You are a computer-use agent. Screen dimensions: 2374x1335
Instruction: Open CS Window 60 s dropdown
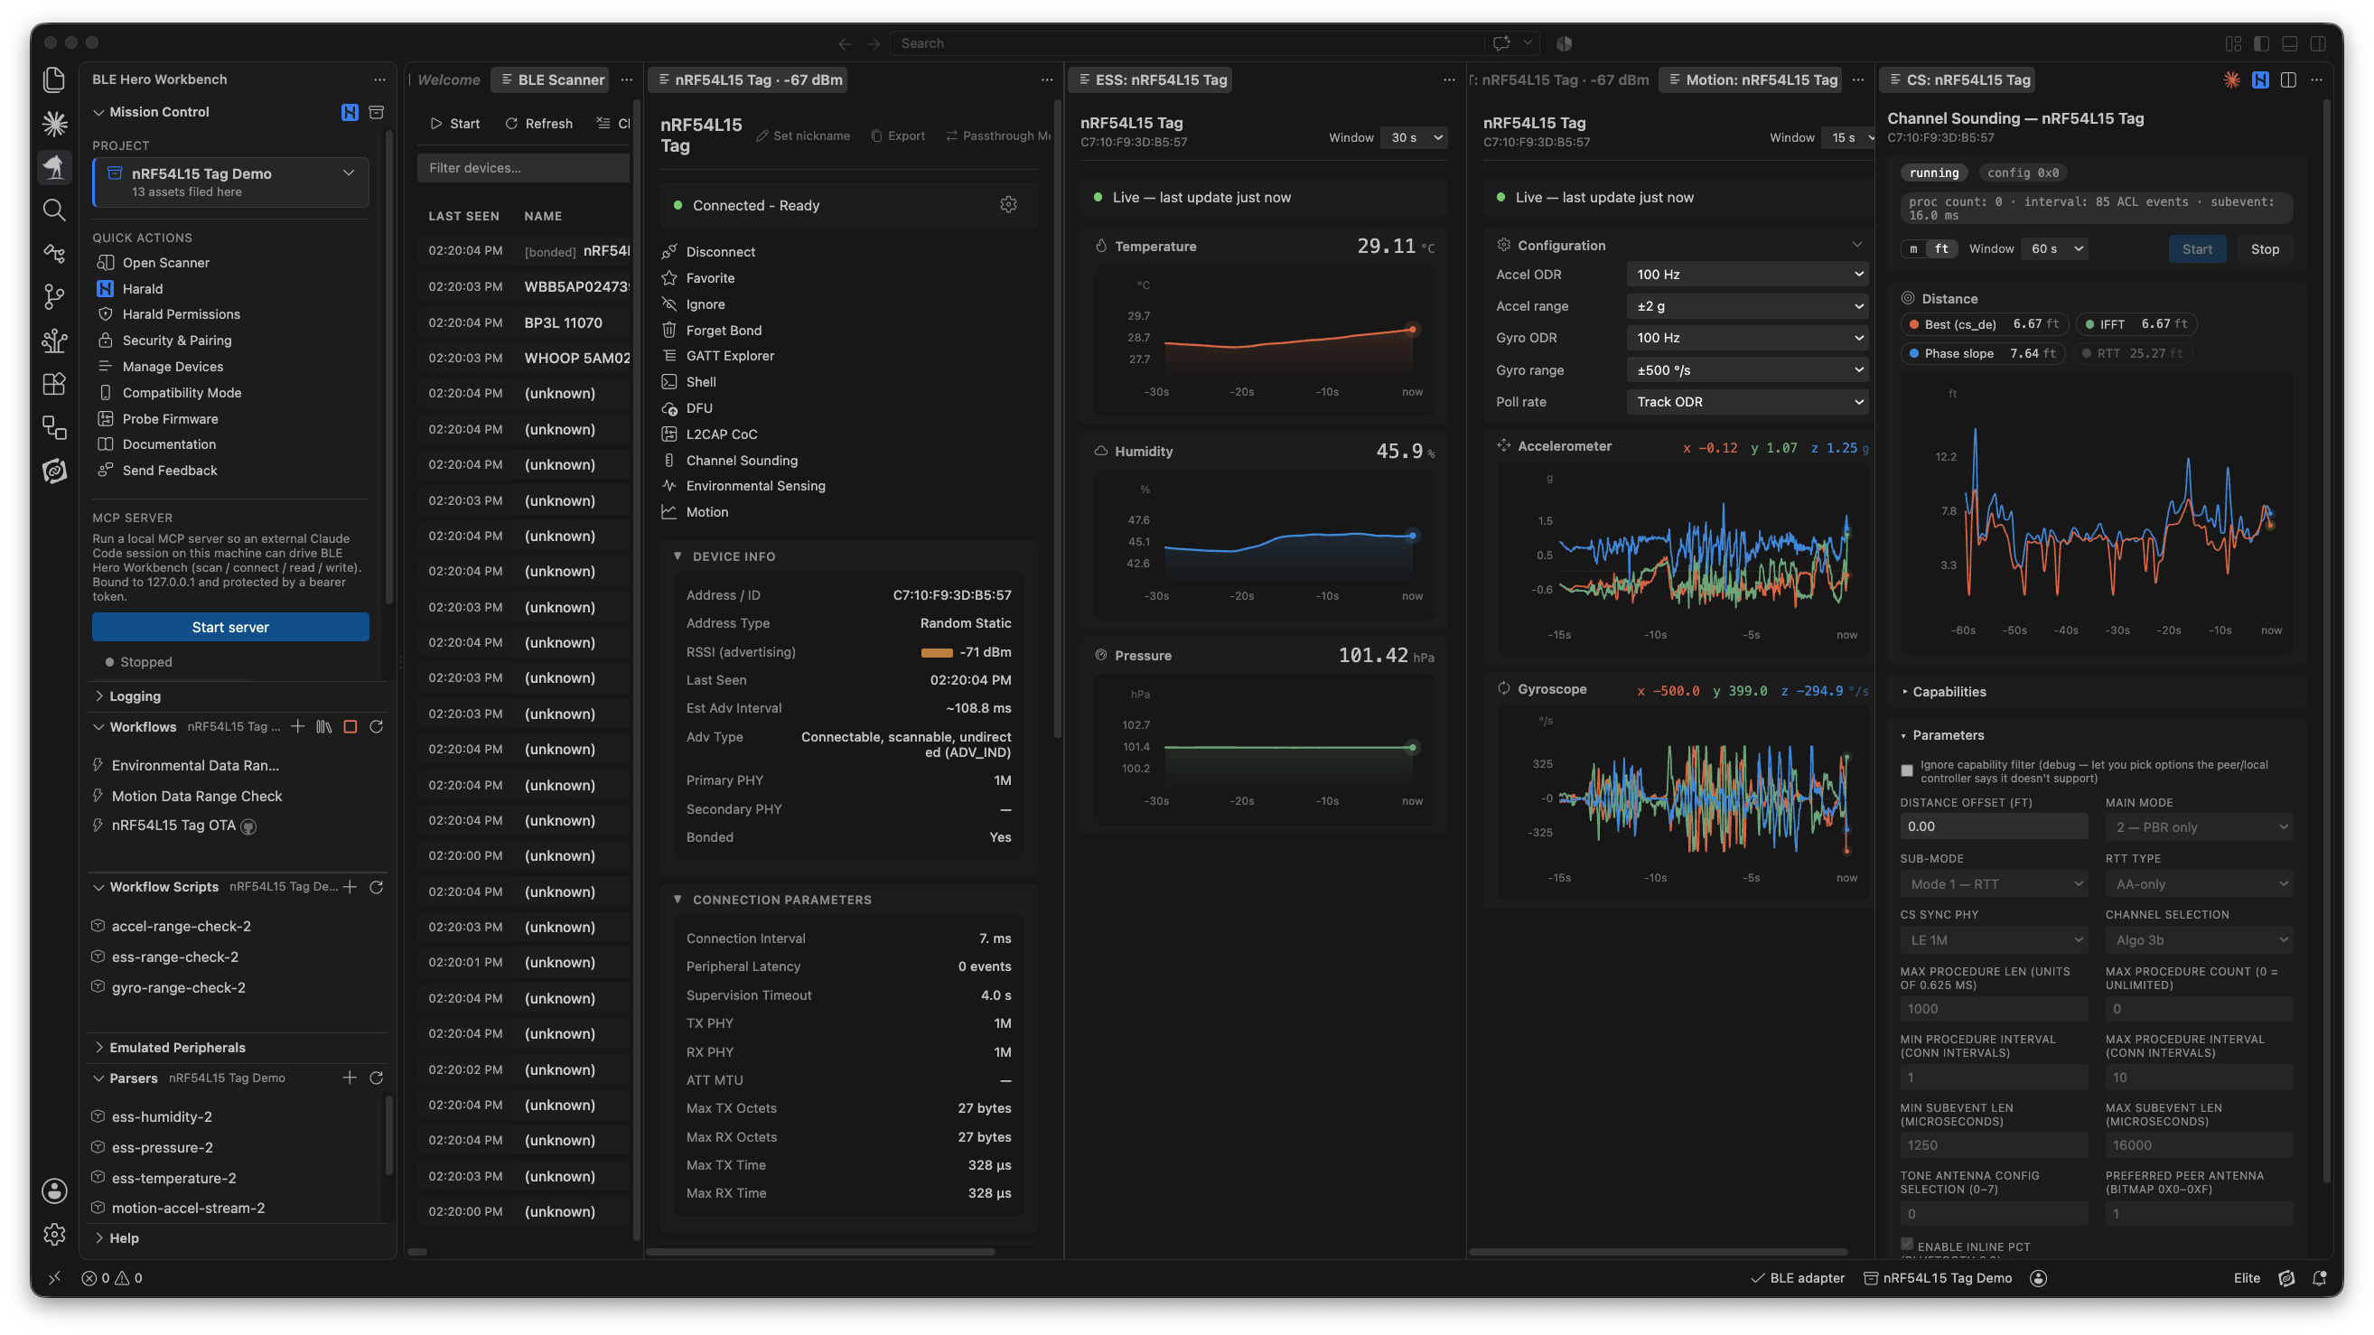(x=2054, y=248)
